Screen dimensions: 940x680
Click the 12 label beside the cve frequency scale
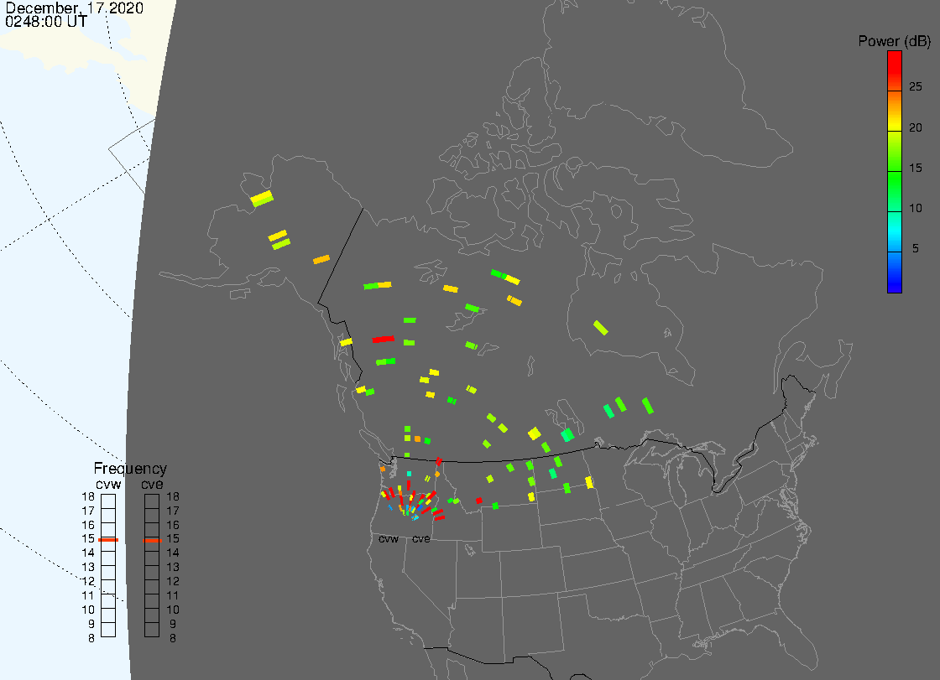tap(173, 582)
